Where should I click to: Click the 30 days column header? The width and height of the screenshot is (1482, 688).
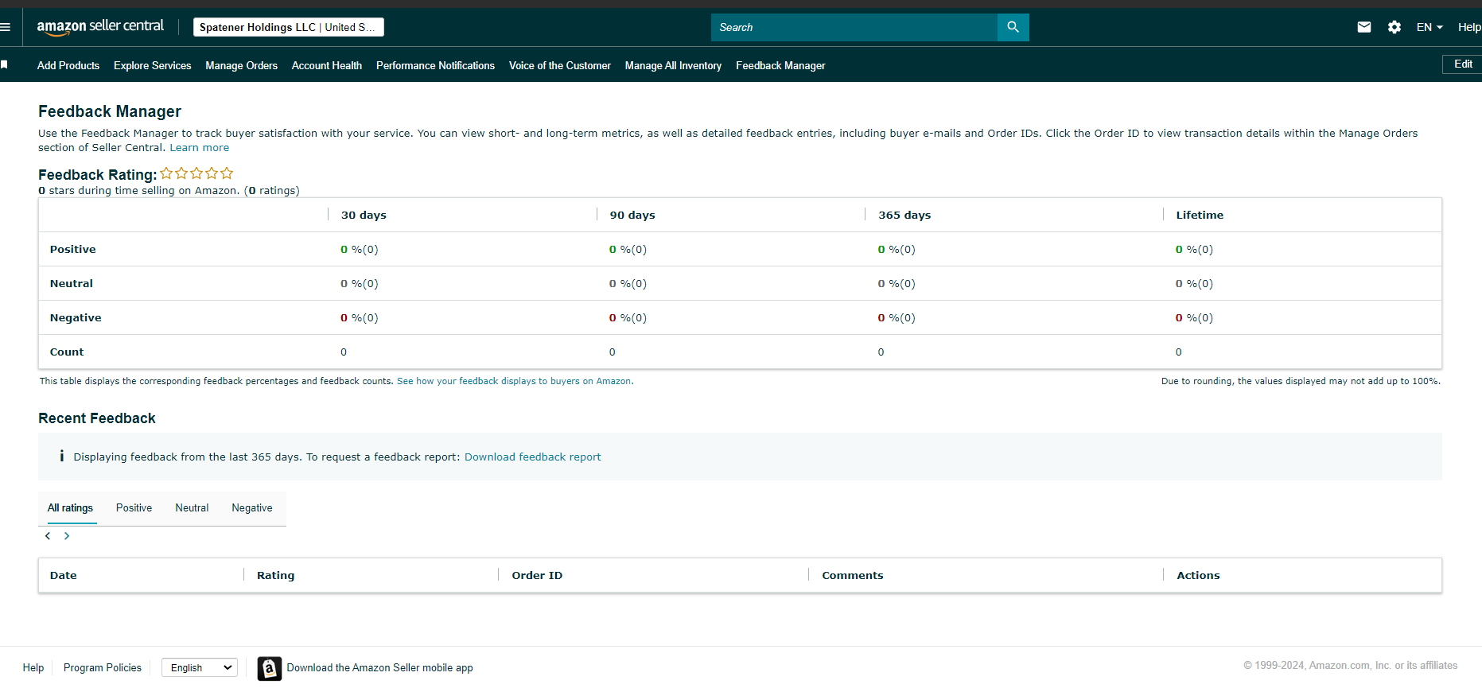[x=364, y=215]
